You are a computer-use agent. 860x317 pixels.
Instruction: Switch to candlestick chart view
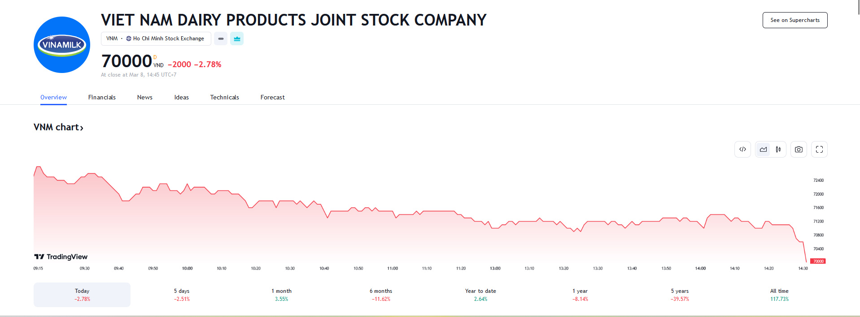point(778,150)
